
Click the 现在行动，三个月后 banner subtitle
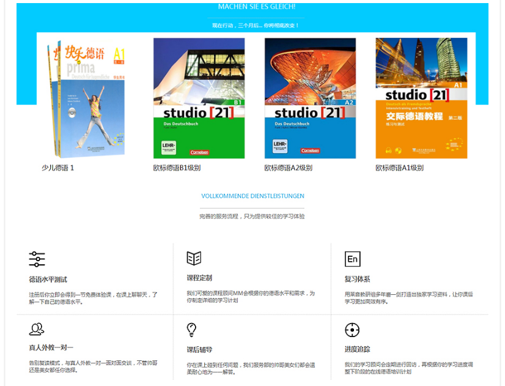(x=256, y=26)
